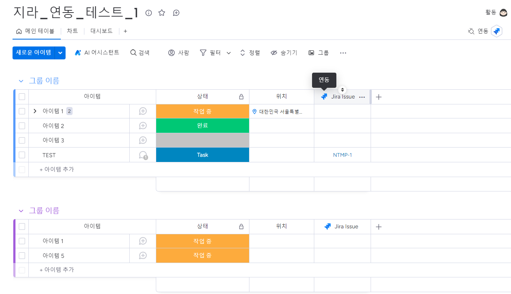511x294 pixels.
Task: Add update to 아이템 1 in second group
Action: pyautogui.click(x=143, y=241)
